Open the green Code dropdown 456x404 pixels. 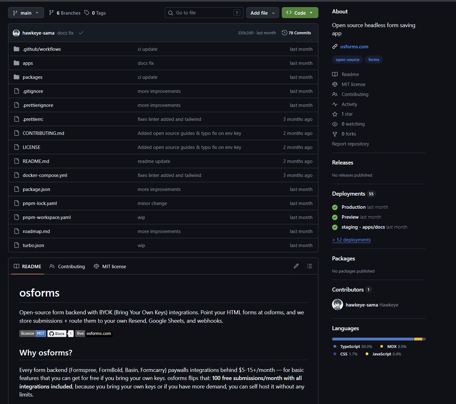coord(299,12)
